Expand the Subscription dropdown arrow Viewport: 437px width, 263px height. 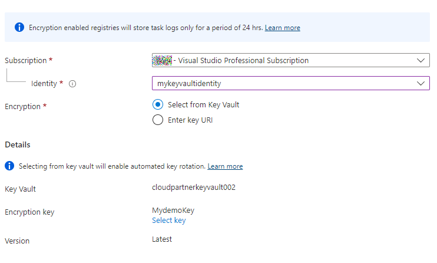pos(420,60)
